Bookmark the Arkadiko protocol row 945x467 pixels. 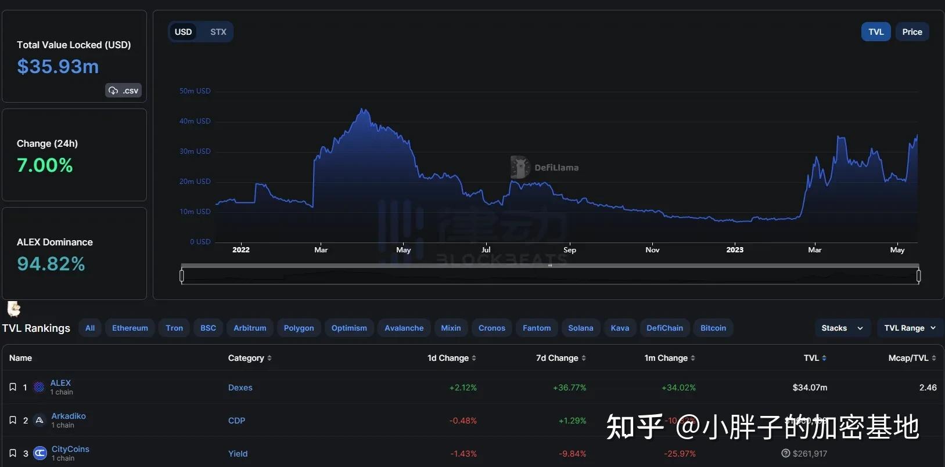(x=13, y=420)
